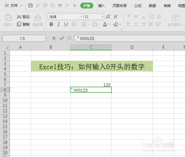Select column D header
185x157 pixels.
click(132, 47)
